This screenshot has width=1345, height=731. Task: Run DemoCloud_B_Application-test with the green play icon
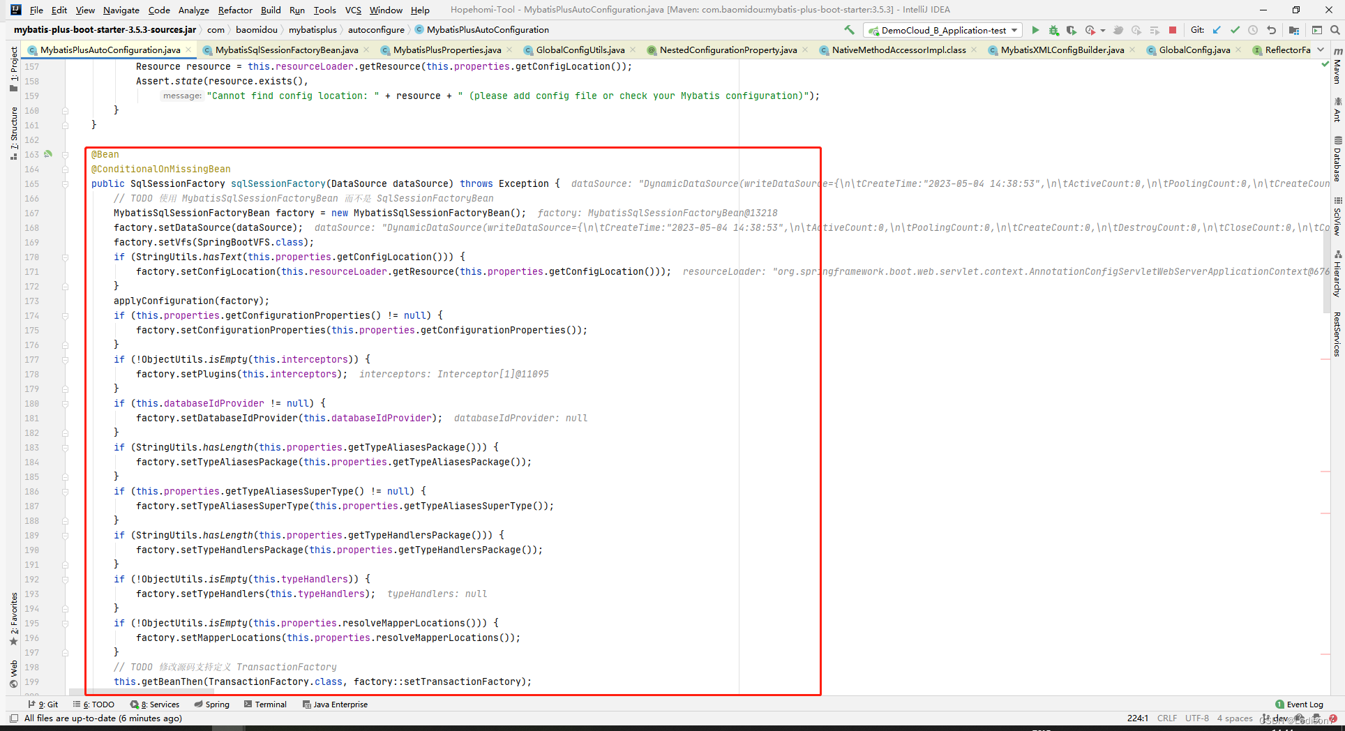pyautogui.click(x=1035, y=30)
